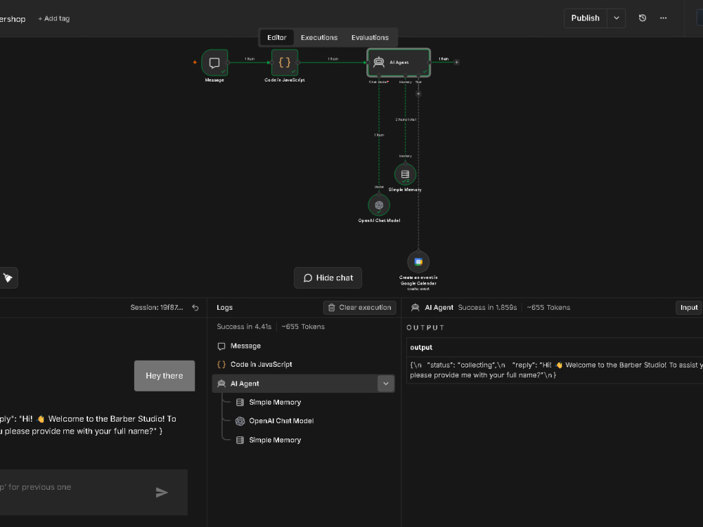Click Hide chat button

tap(328, 278)
